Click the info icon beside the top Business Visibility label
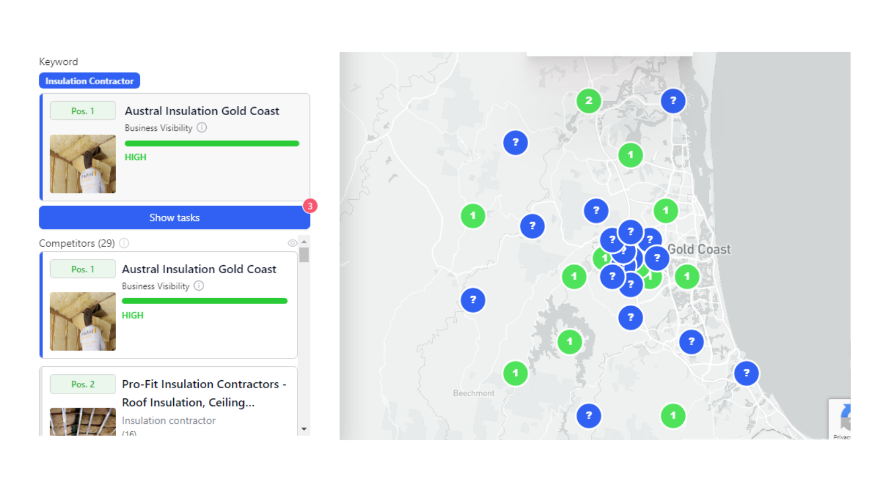 [201, 128]
